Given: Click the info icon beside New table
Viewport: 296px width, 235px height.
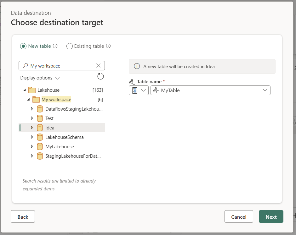Looking at the screenshot, I should [55, 46].
